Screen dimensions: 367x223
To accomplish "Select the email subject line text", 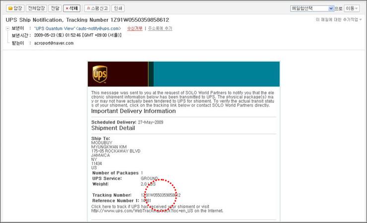I will [87, 20].
